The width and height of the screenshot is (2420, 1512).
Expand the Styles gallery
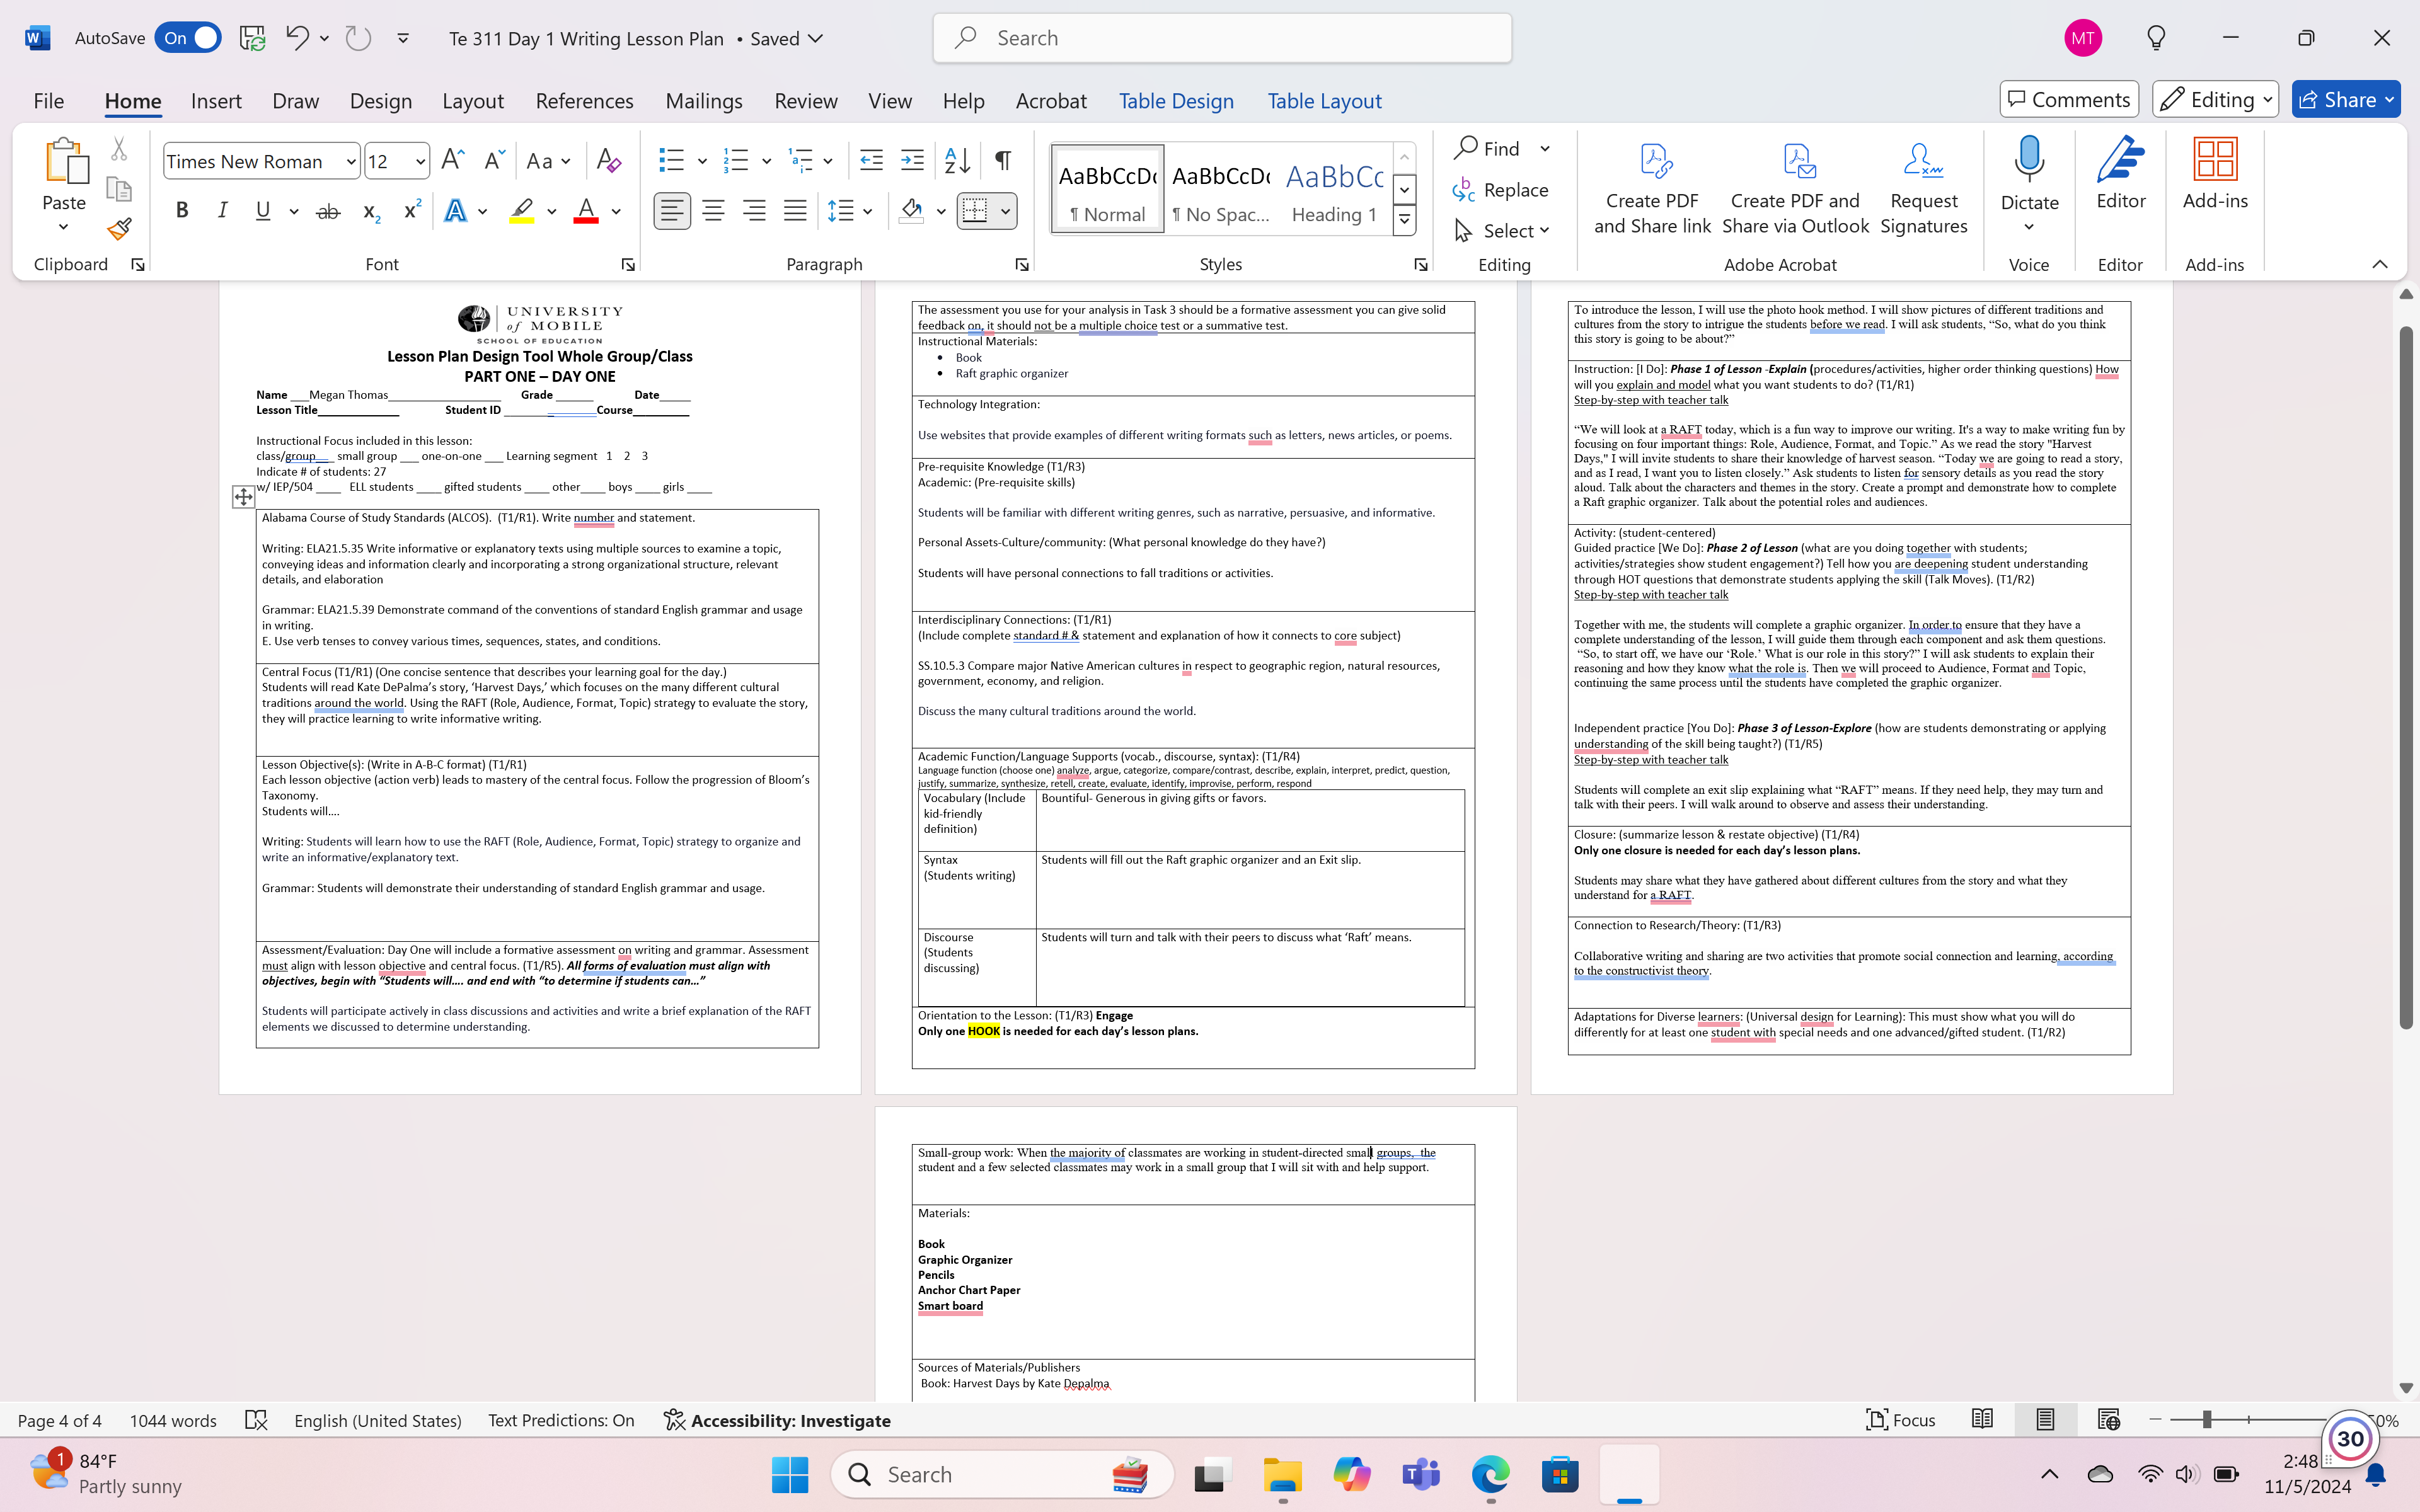click(1404, 219)
